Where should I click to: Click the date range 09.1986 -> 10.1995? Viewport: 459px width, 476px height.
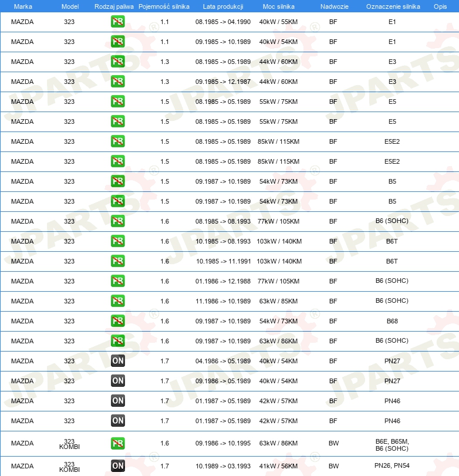coord(223,444)
